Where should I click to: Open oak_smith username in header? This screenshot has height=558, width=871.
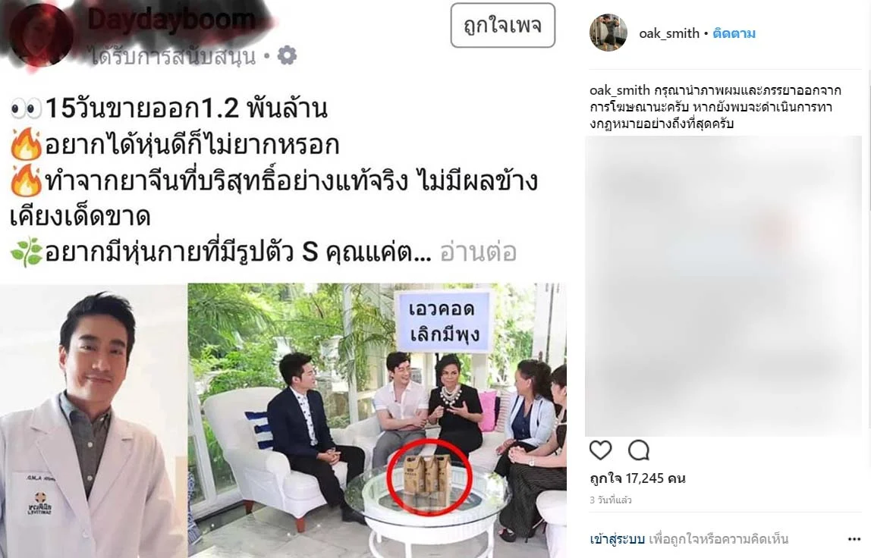(x=669, y=33)
